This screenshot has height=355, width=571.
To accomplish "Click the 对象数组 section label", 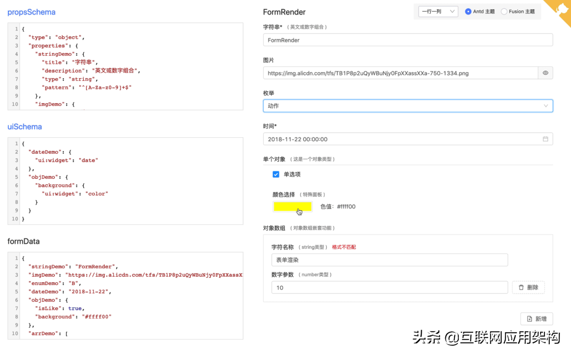I will pos(274,228).
